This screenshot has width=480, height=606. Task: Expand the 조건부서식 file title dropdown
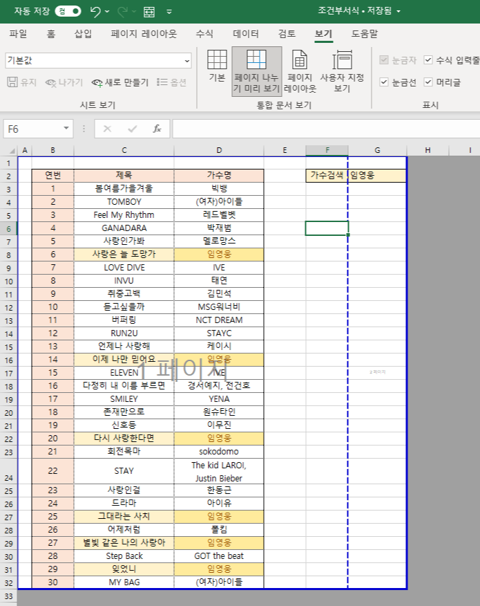point(399,11)
